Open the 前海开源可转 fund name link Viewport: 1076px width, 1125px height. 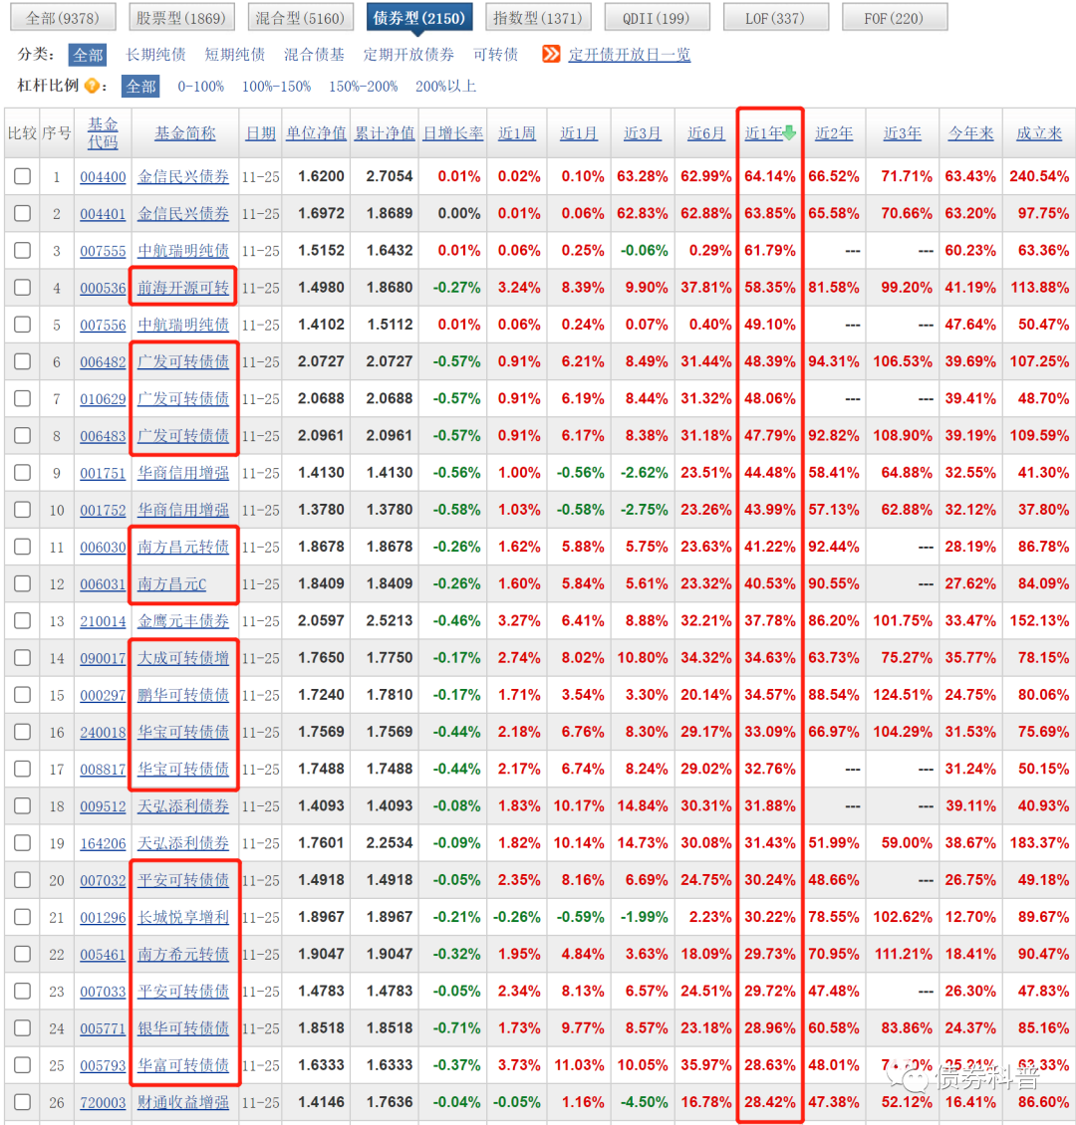(183, 288)
